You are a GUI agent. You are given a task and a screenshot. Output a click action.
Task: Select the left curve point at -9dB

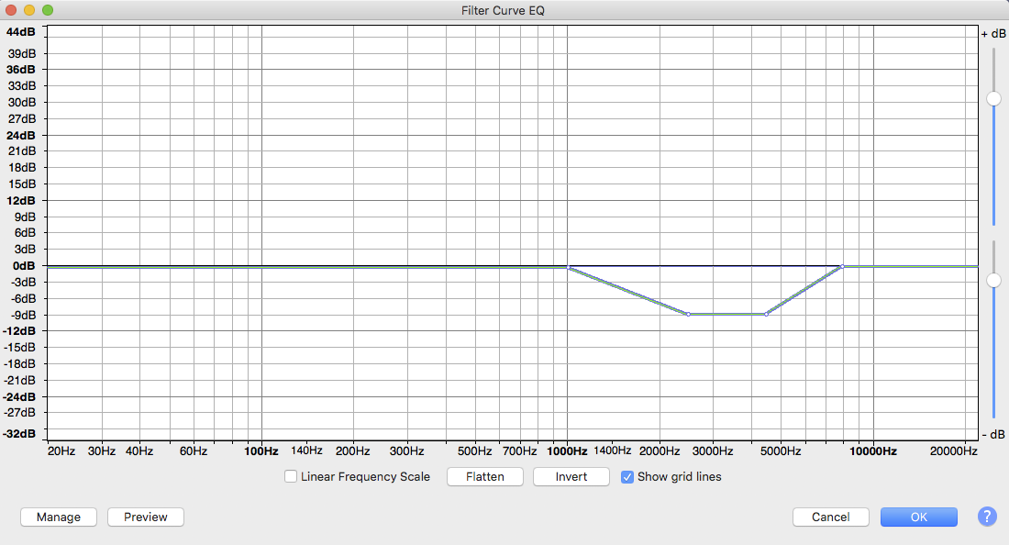point(688,314)
